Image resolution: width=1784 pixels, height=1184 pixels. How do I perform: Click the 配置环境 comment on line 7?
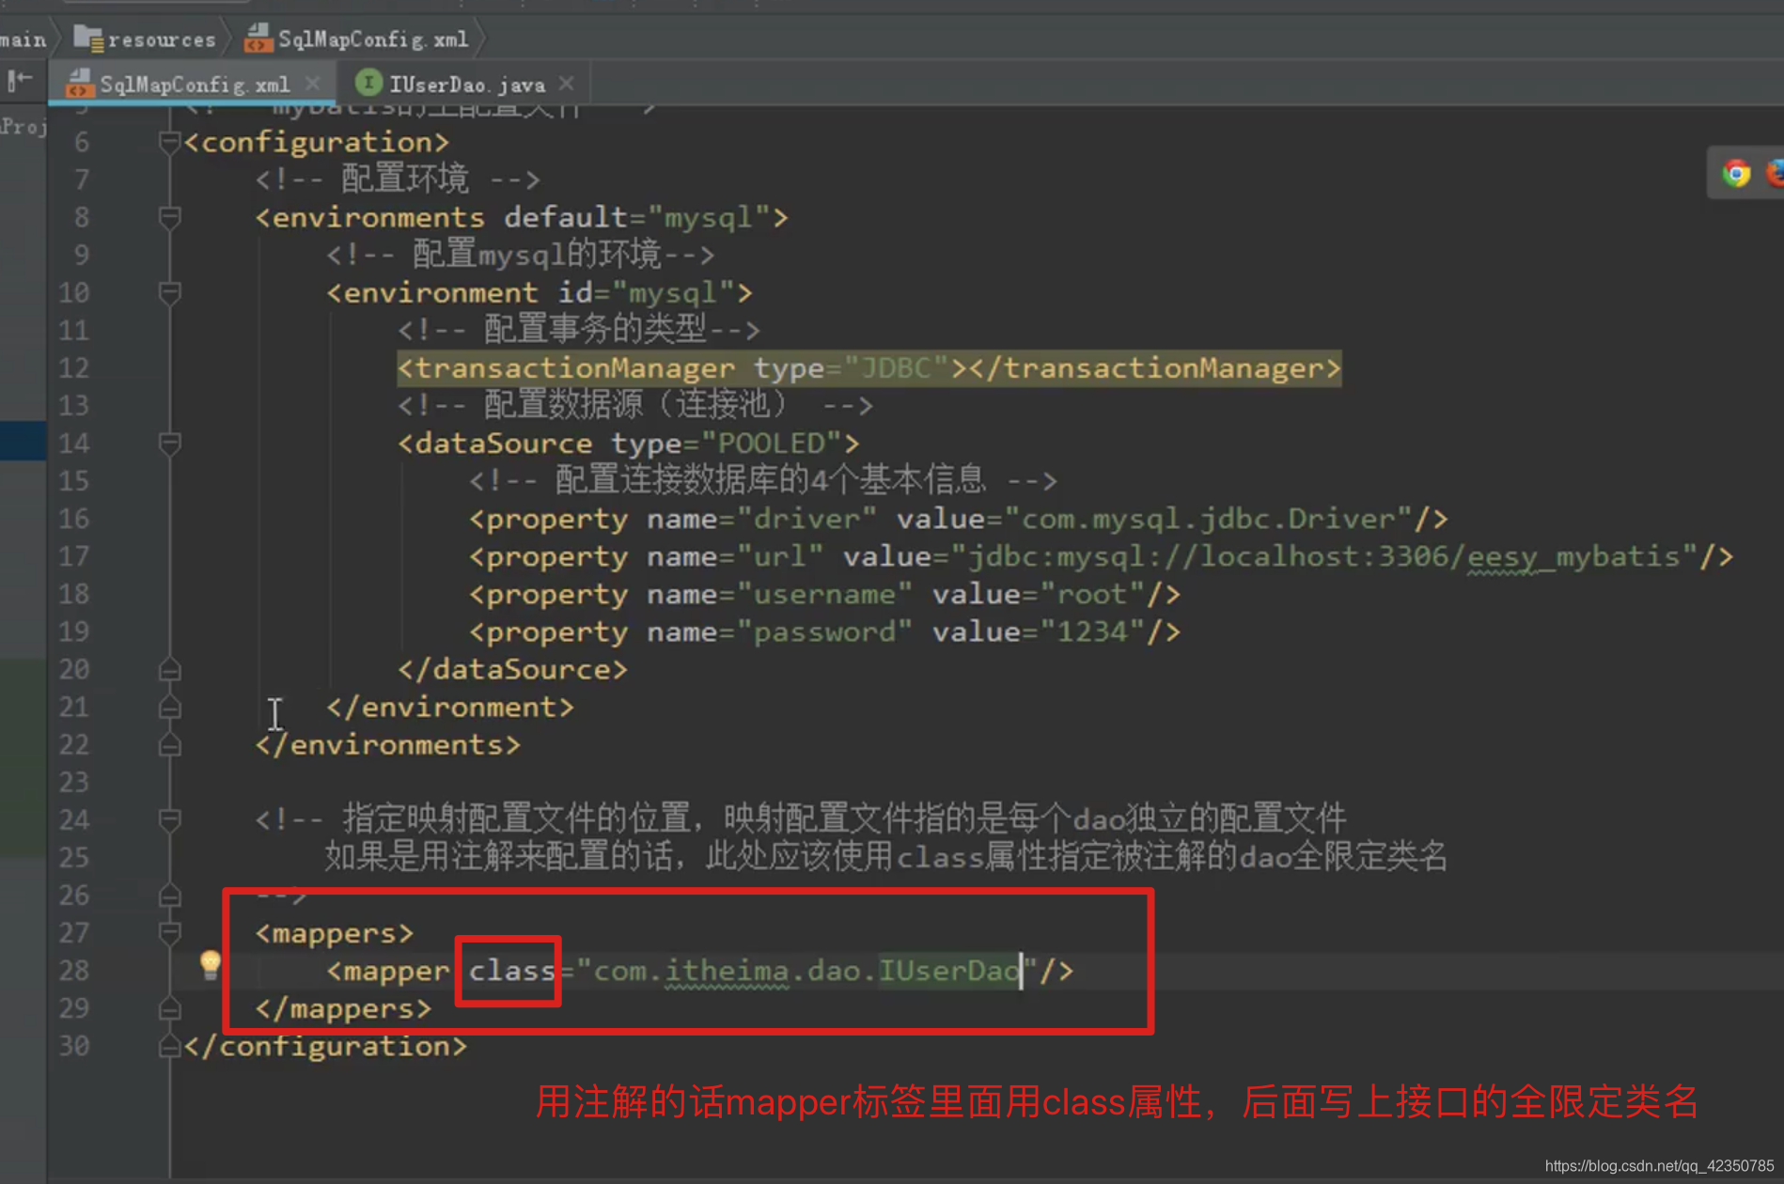pyautogui.click(x=397, y=179)
